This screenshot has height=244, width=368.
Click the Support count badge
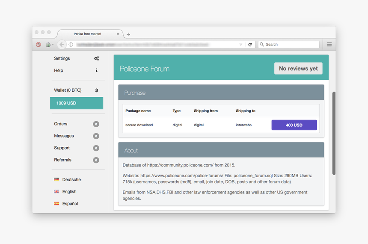coord(96,148)
